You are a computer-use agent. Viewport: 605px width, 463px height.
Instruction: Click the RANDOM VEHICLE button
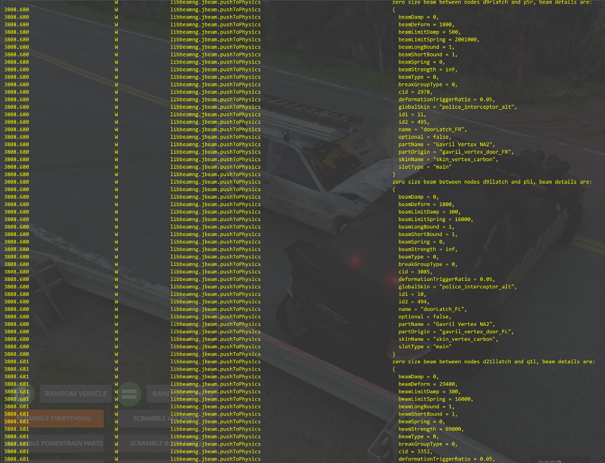pyautogui.click(x=76, y=394)
